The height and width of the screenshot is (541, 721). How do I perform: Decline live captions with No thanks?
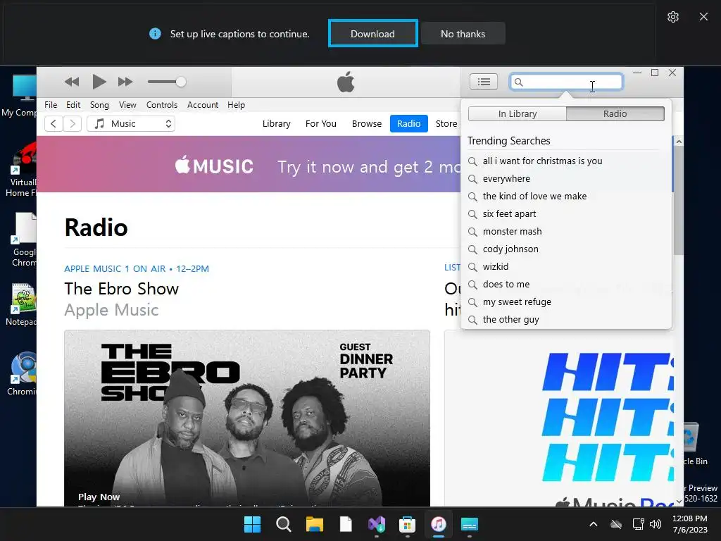click(463, 34)
